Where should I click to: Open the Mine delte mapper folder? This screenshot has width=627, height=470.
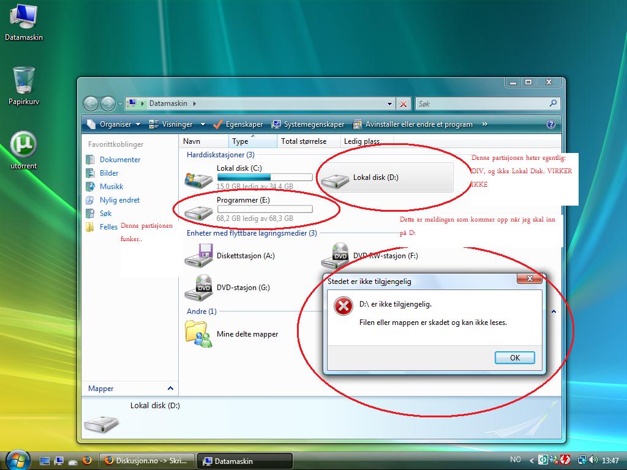232,334
